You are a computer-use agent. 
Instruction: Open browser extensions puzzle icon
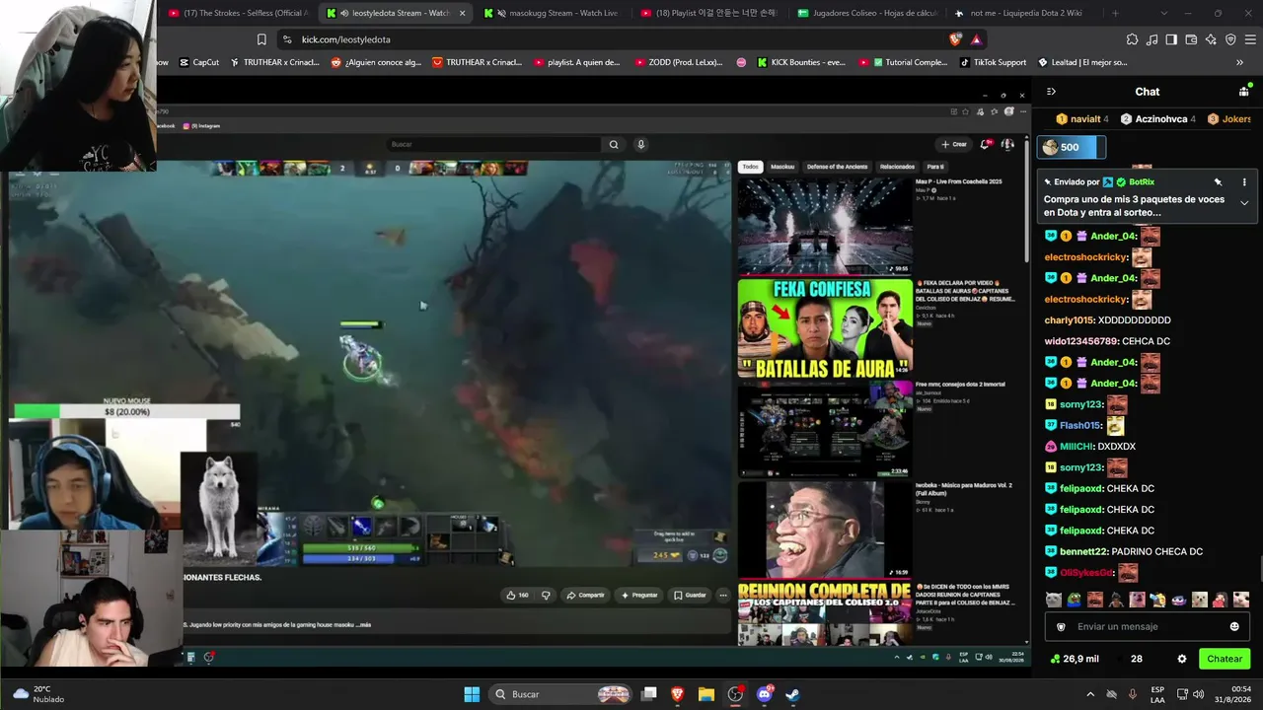tap(1132, 39)
